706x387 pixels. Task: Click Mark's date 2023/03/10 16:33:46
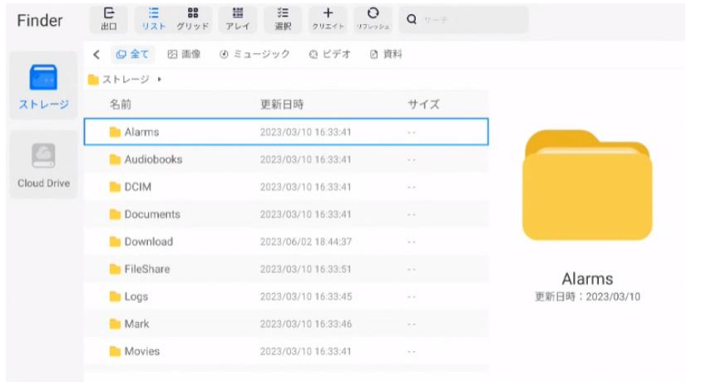306,324
